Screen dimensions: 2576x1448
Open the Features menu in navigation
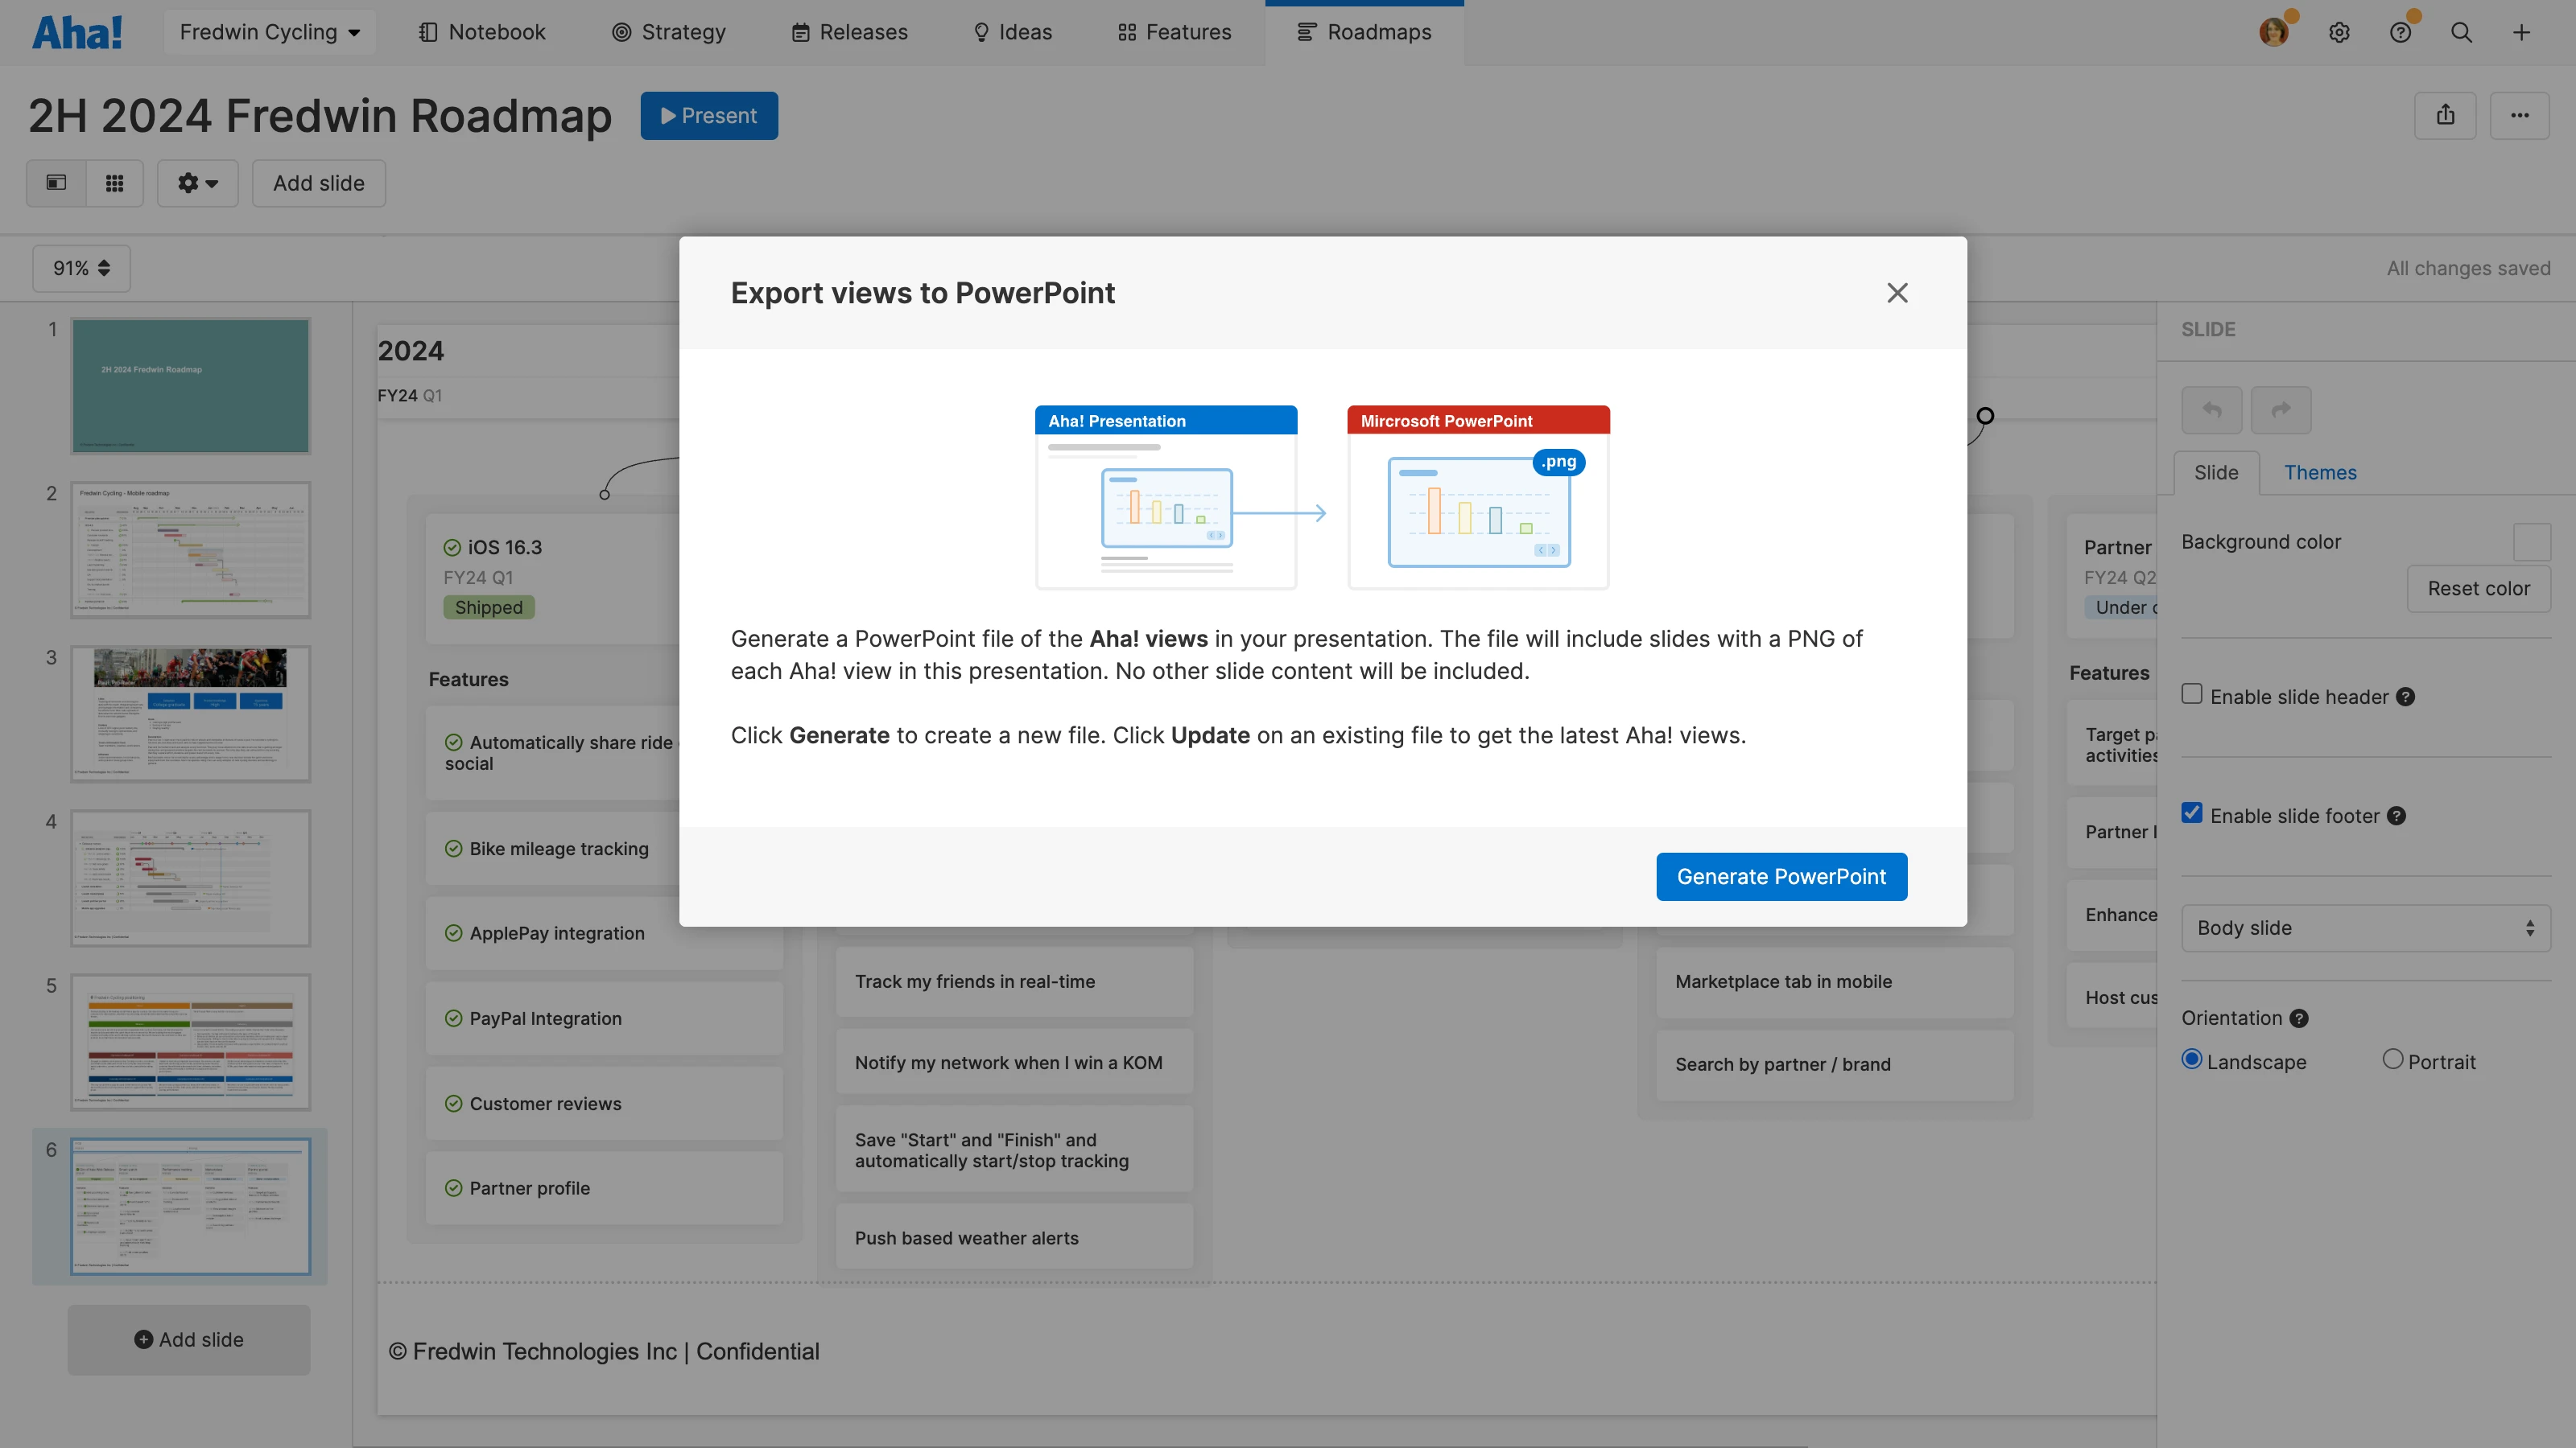[x=1174, y=32]
